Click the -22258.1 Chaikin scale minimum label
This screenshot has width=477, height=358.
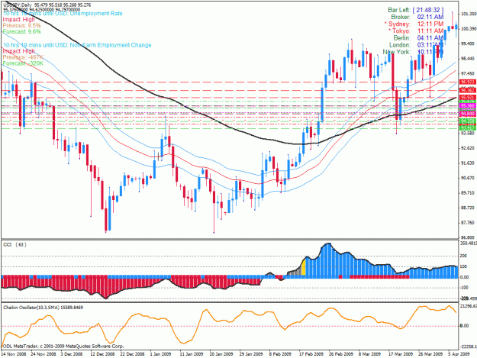(469, 347)
